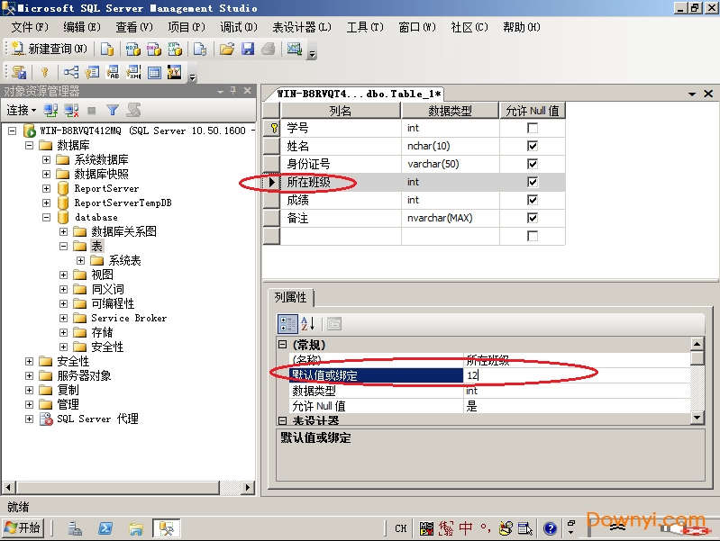720x541 pixels.
Task: Toggle Allow Null checkbox for 备注 row
Action: [533, 218]
